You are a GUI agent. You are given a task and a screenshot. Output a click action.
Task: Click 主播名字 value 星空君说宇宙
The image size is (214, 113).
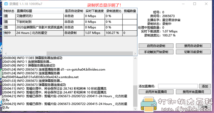[x=171, y=20]
